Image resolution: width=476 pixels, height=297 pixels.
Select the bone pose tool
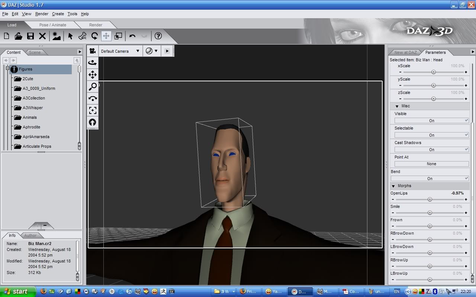coord(83,36)
